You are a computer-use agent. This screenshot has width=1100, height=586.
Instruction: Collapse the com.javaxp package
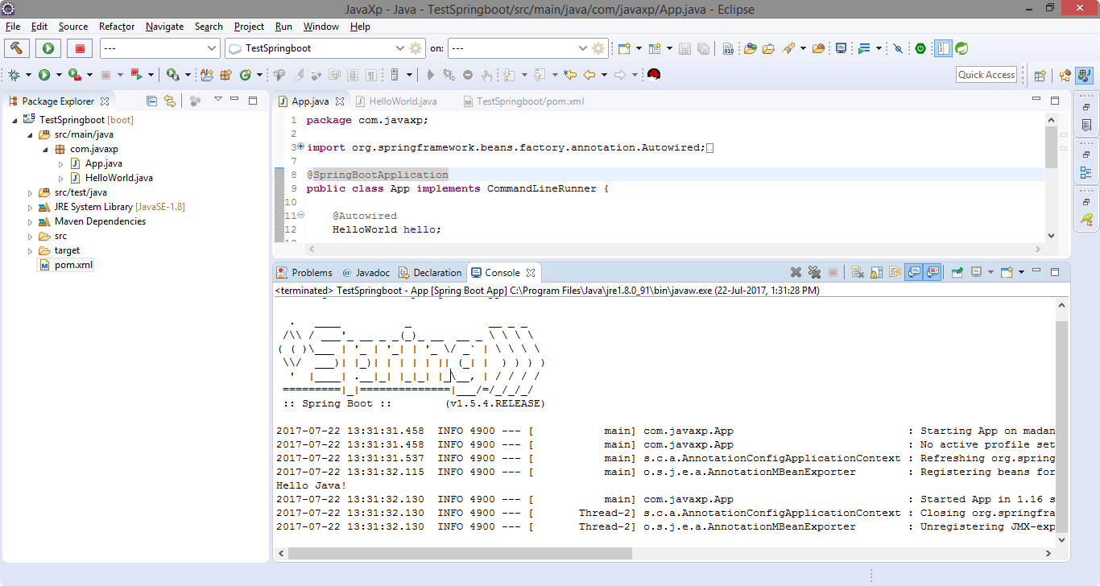(x=46, y=149)
